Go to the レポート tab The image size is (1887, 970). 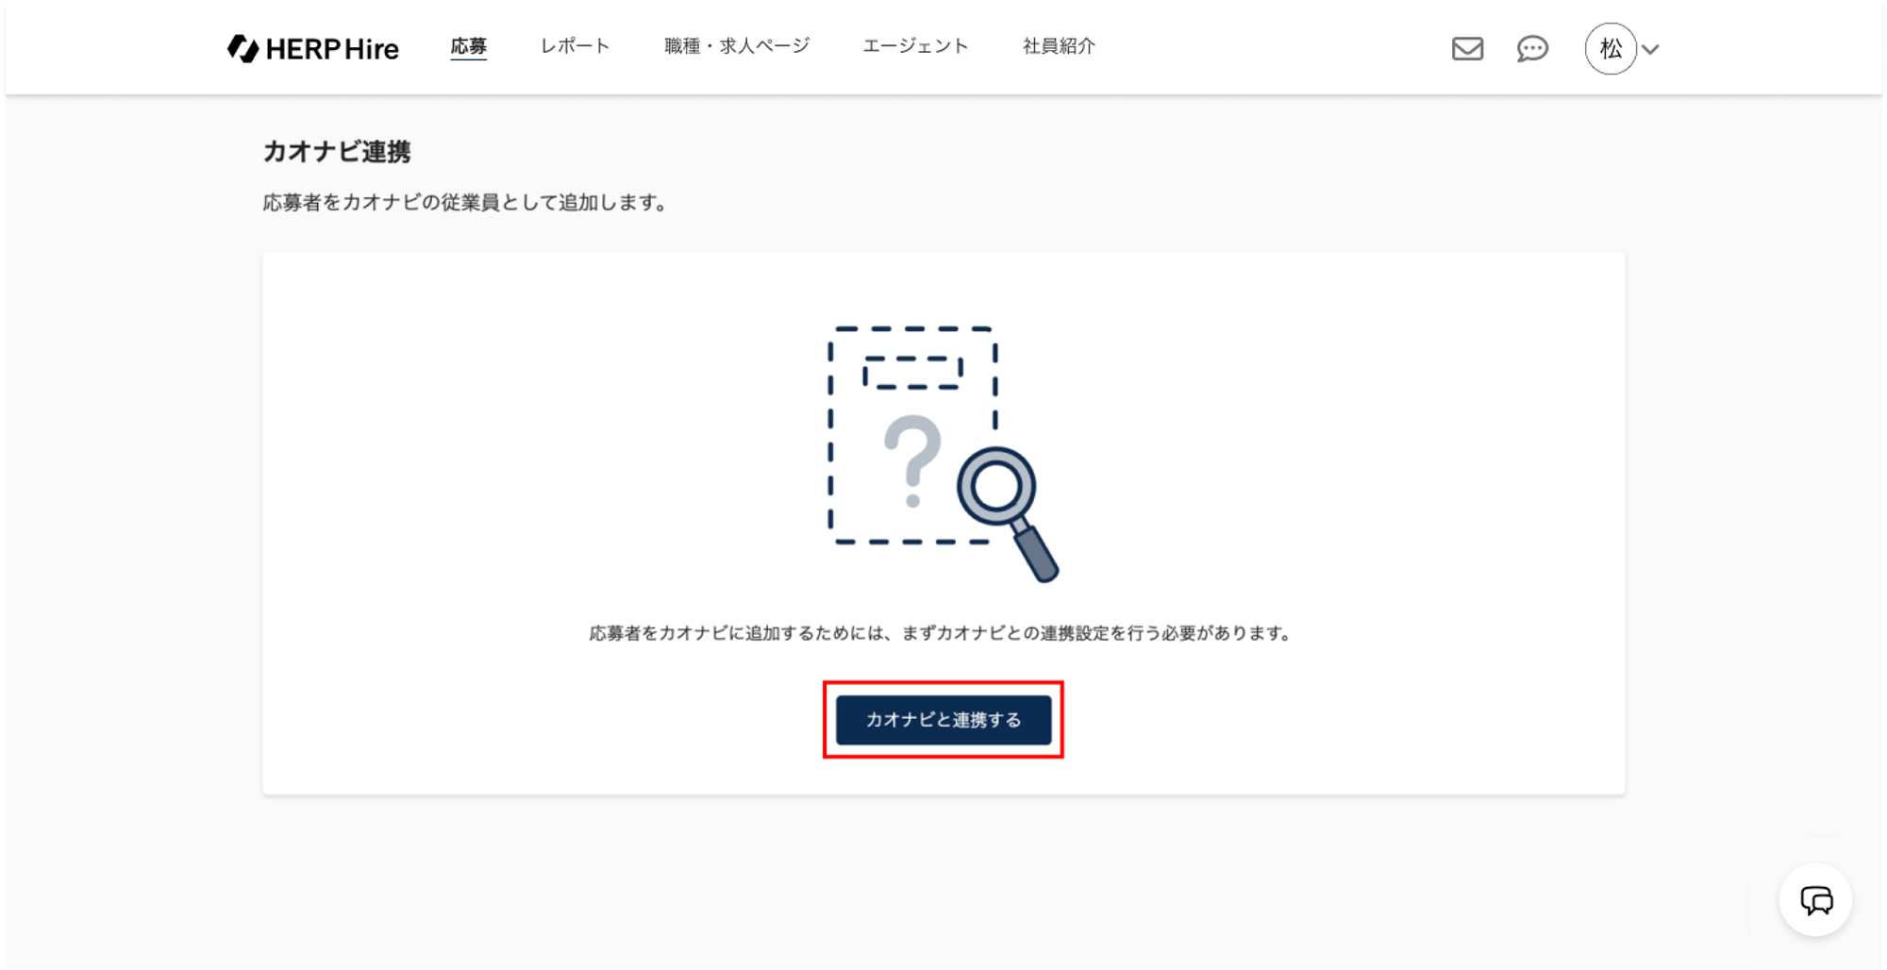(575, 46)
